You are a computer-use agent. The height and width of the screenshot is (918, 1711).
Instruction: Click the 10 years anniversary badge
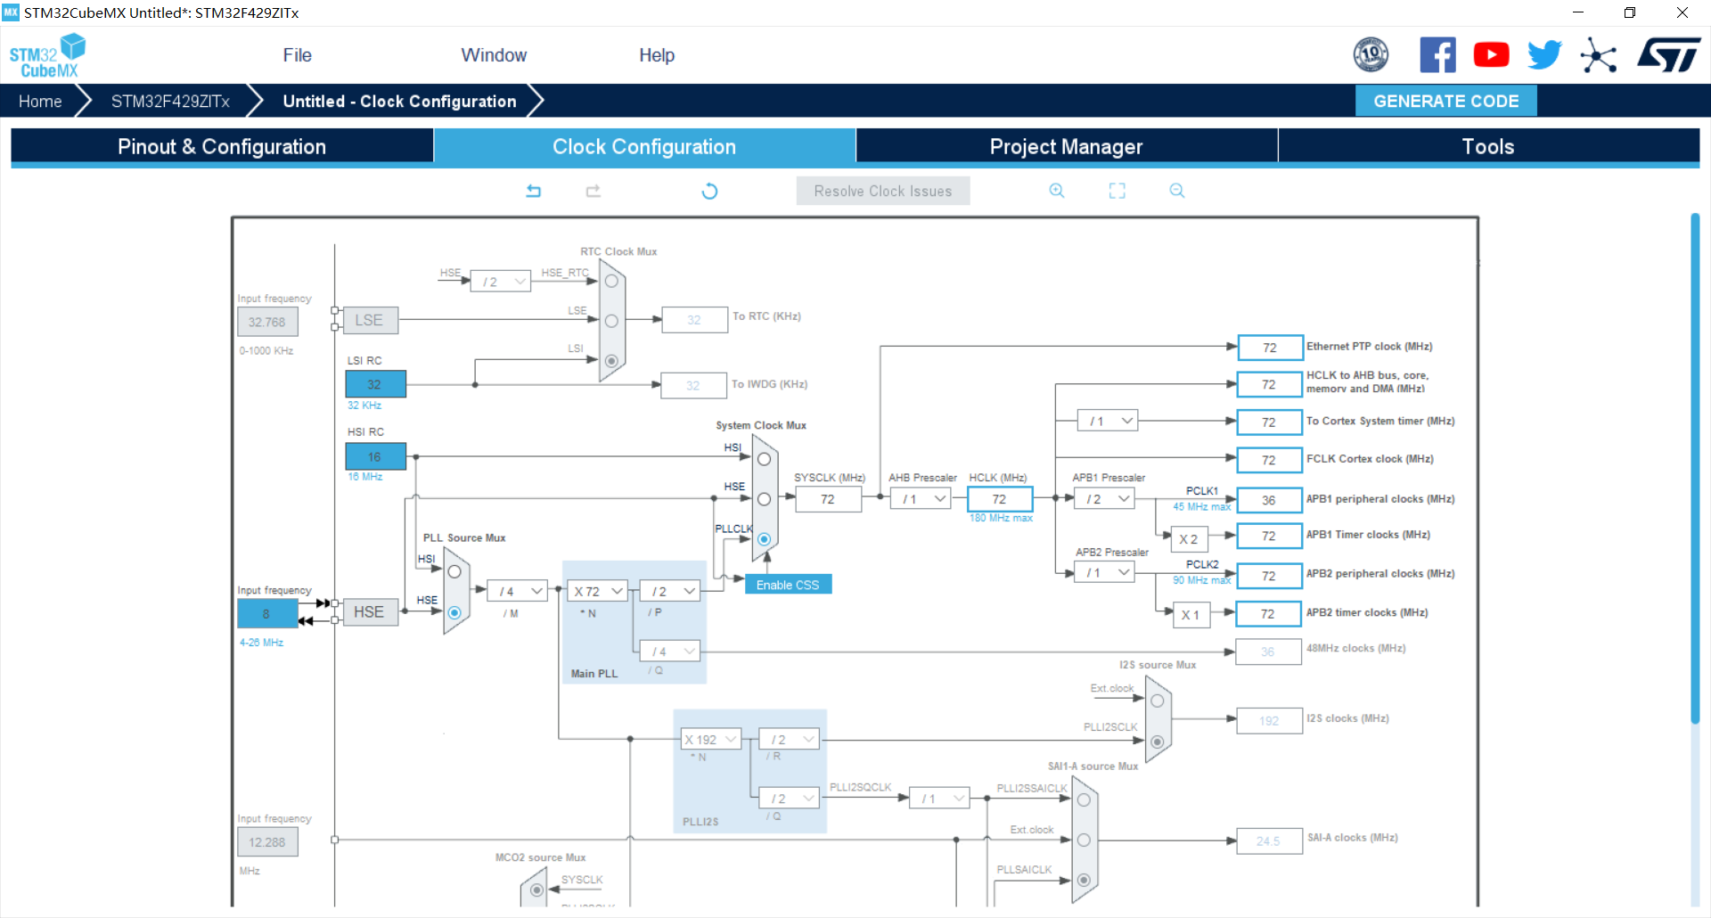(1371, 55)
